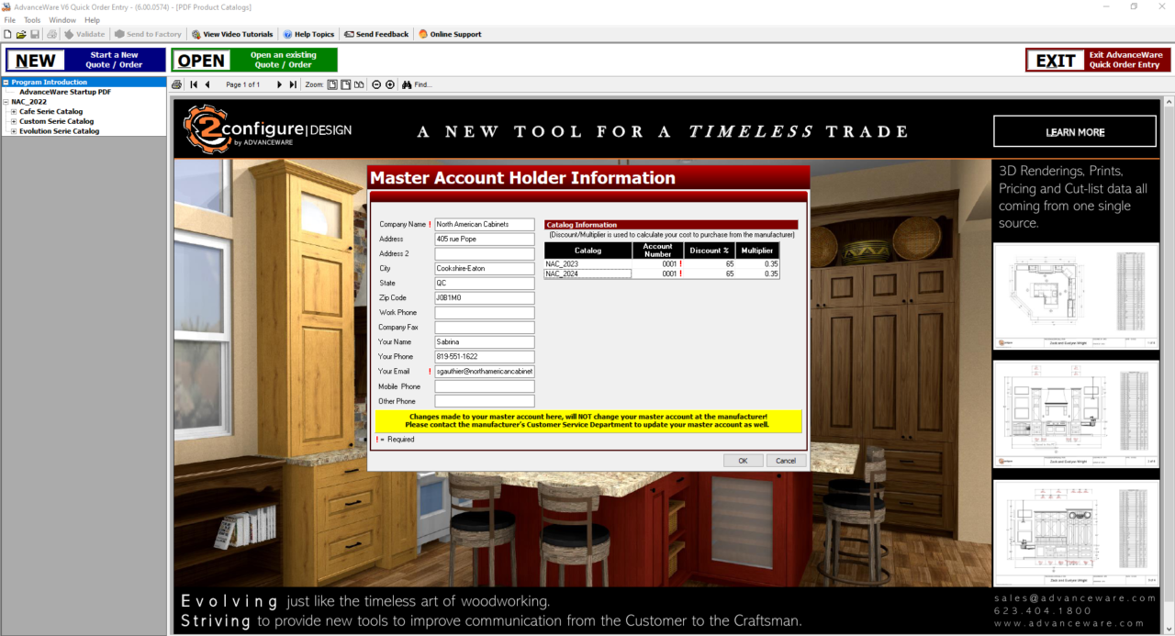1175x636 pixels.
Task: Click the print icon on the PDF toolbar
Action: (x=176, y=84)
